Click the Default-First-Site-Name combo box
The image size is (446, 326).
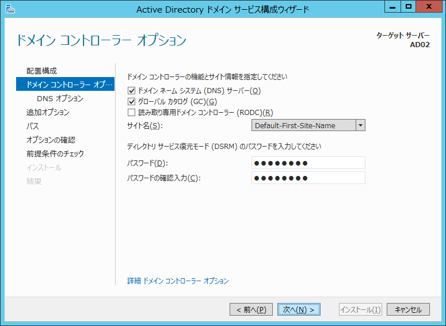303,125
